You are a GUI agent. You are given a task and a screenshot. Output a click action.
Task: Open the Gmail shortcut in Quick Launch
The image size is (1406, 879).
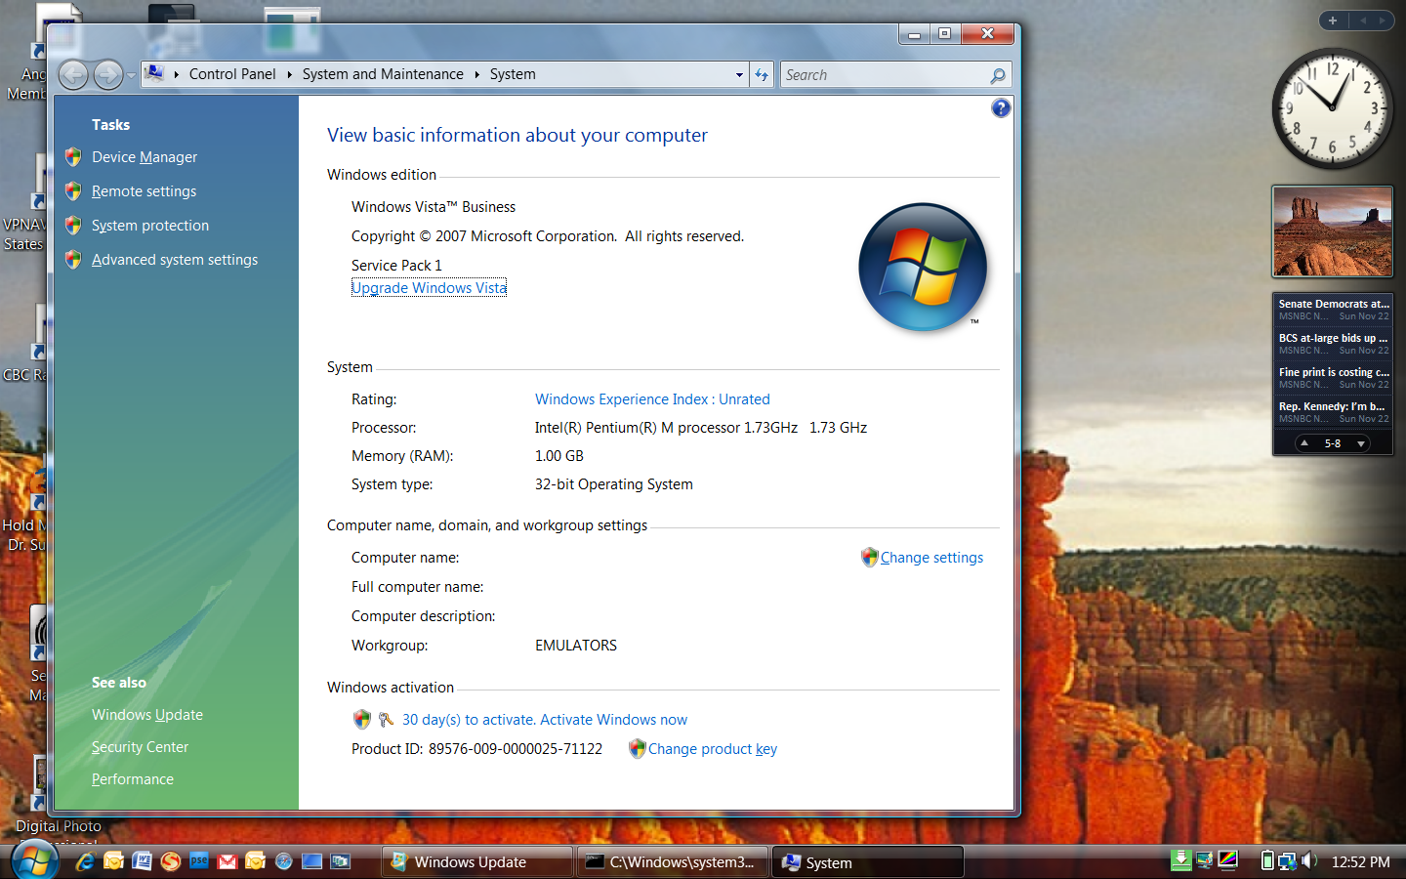tap(227, 861)
